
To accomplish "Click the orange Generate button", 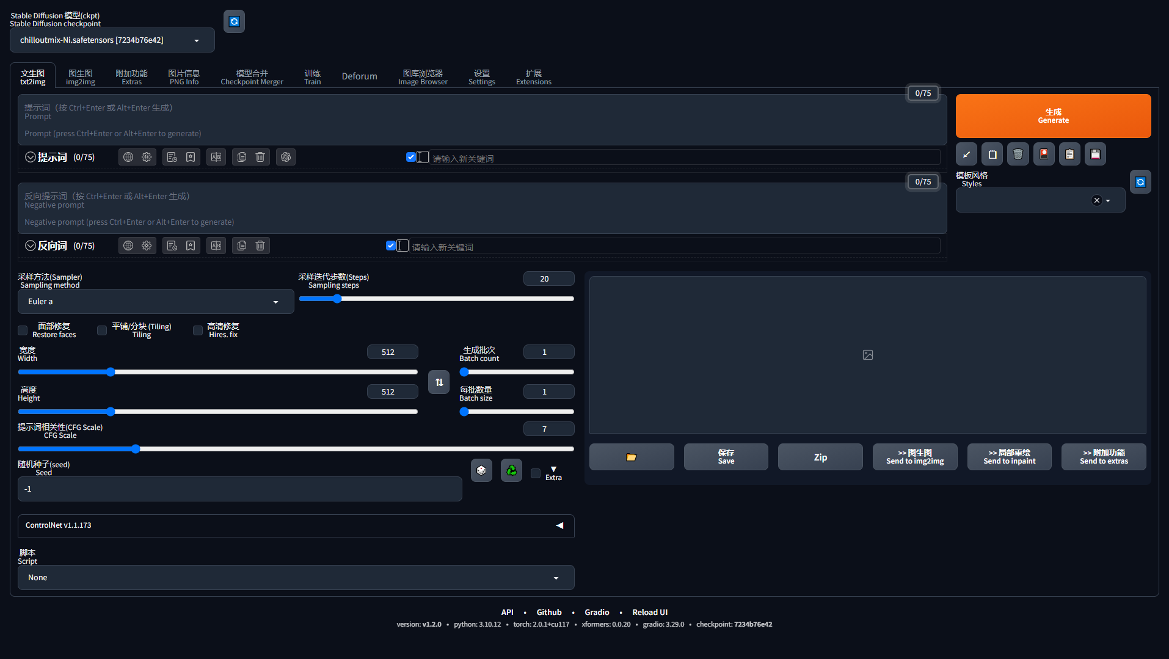I will pyautogui.click(x=1053, y=116).
